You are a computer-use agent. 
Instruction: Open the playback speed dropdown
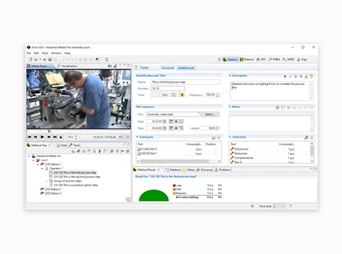(x=71, y=137)
